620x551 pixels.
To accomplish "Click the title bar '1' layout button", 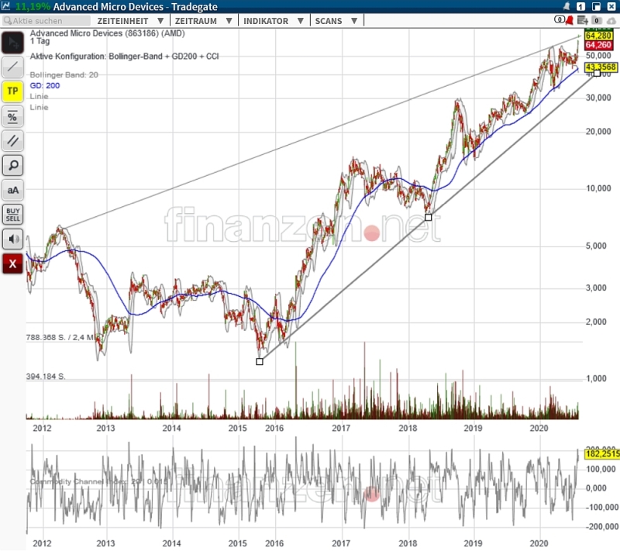I will [580, 6].
